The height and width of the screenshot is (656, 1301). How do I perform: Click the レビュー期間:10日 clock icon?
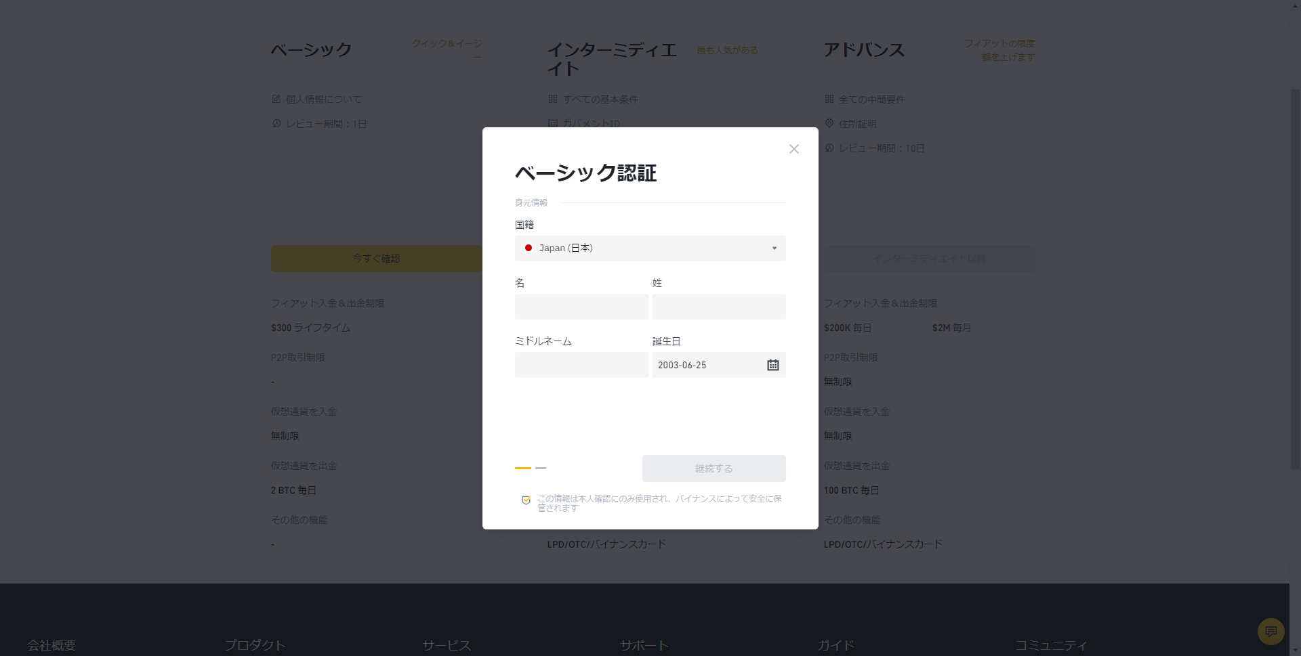[x=829, y=148]
